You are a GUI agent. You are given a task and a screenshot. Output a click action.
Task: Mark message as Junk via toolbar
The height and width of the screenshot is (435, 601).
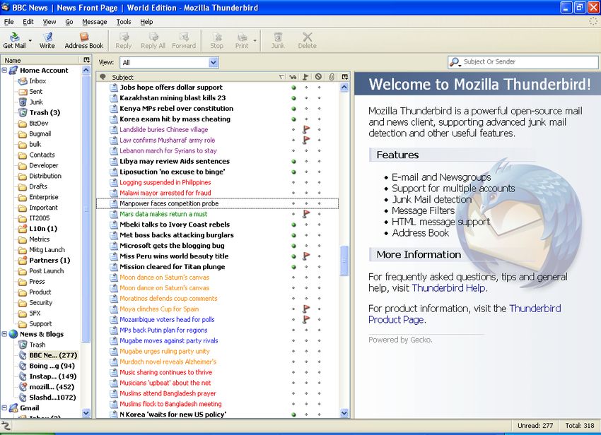tap(278, 40)
